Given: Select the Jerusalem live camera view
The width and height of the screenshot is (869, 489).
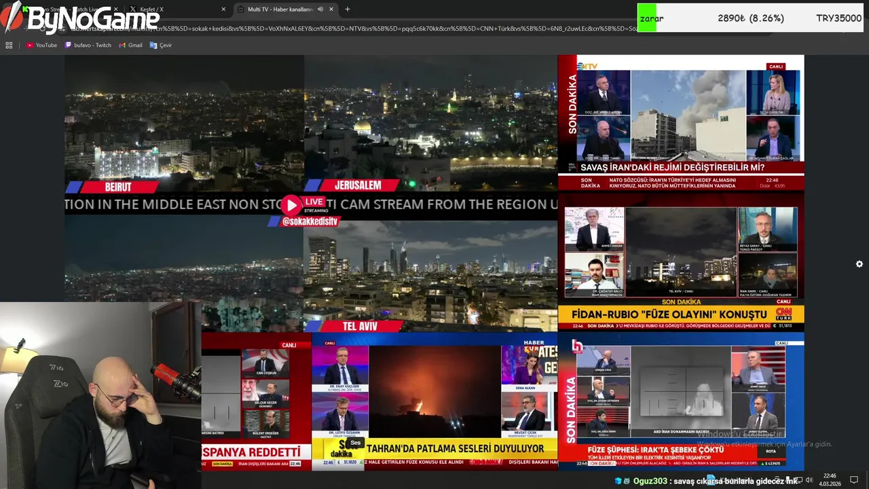Looking at the screenshot, I should pos(430,124).
